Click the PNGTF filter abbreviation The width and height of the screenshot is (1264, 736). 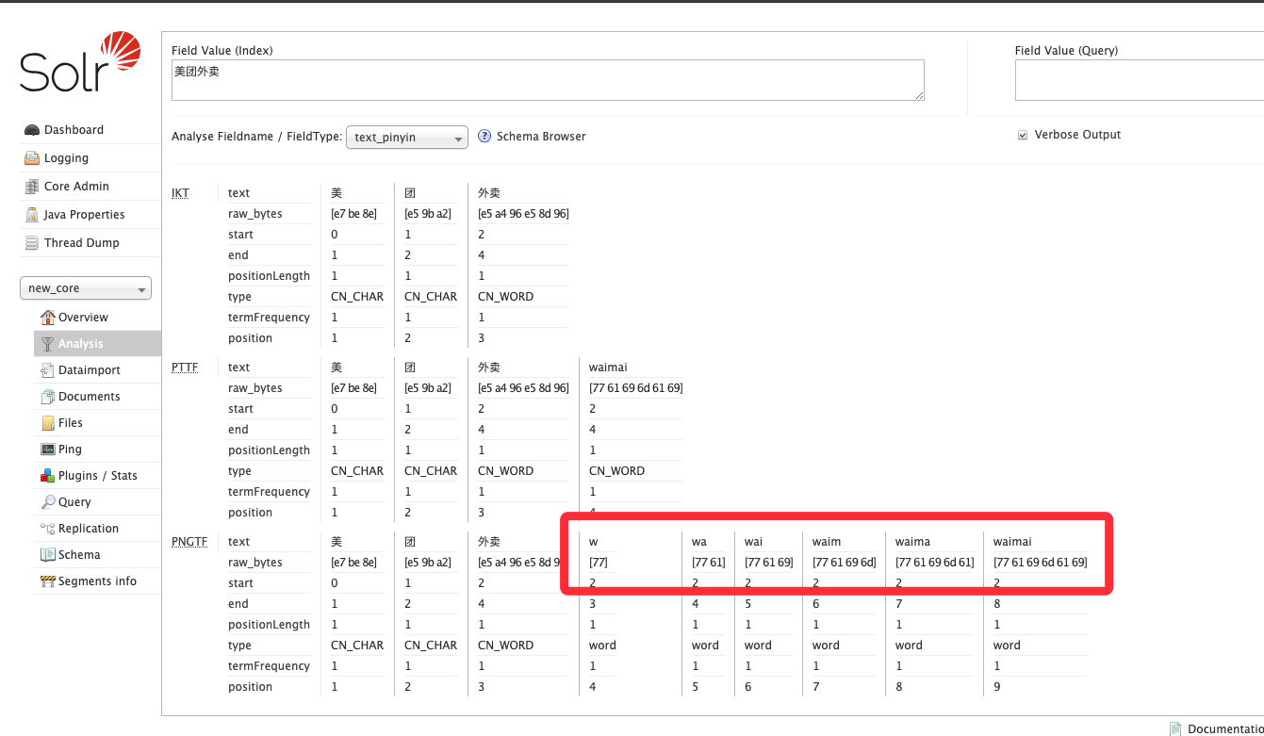[189, 542]
